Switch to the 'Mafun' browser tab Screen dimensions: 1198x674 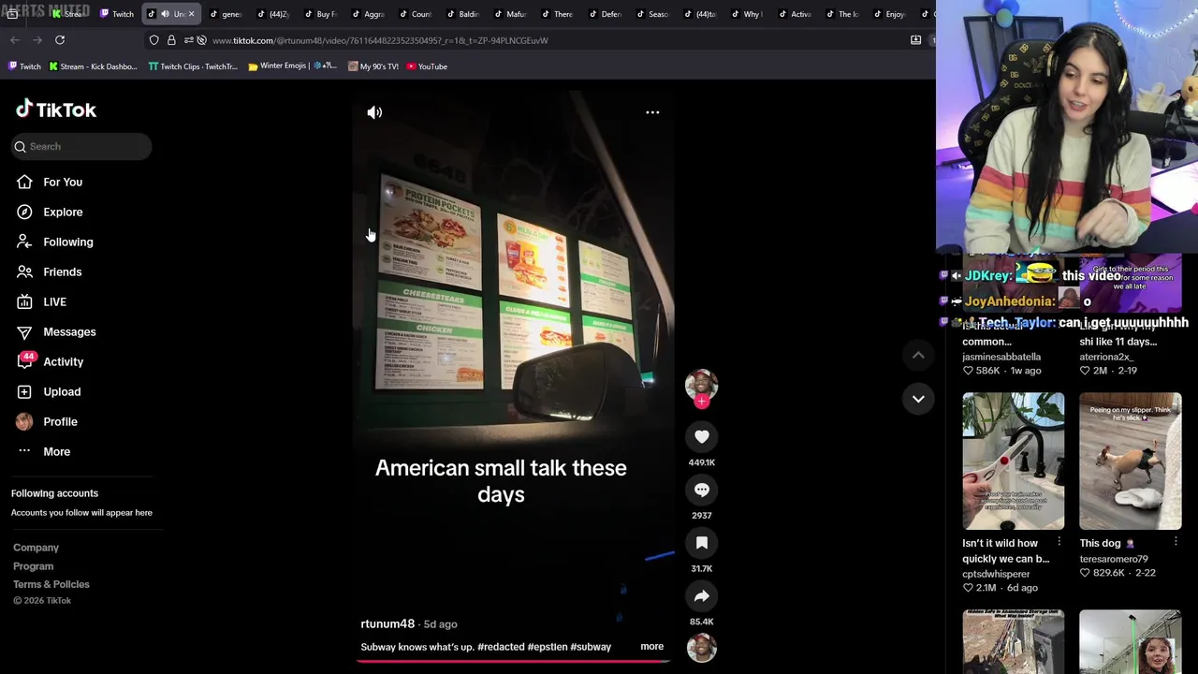click(510, 14)
